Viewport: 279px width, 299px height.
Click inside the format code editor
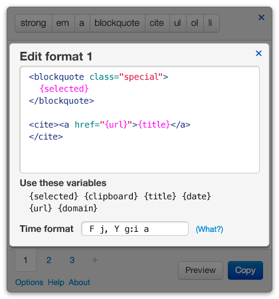(x=139, y=120)
